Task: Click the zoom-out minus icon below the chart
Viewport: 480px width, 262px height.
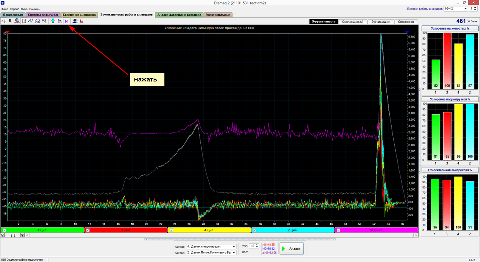Action: pos(3,236)
